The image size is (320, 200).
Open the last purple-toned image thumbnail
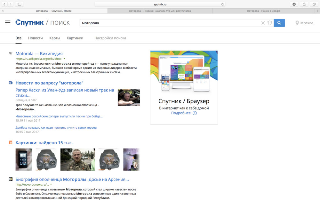tap(132, 159)
